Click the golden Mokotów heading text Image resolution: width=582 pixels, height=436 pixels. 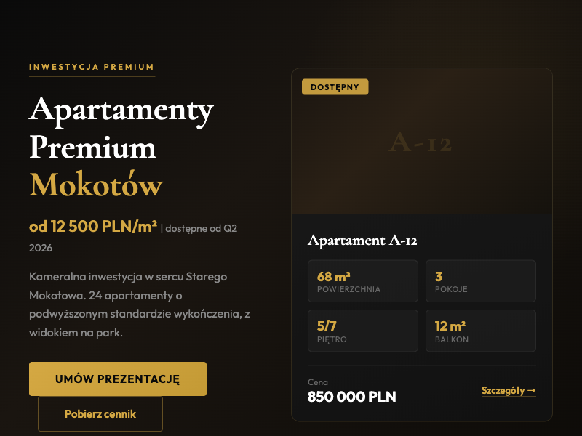coord(95,185)
